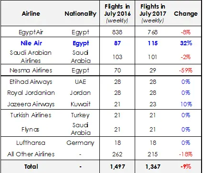Click the Total row label
The image size is (203, 173).
(31, 167)
